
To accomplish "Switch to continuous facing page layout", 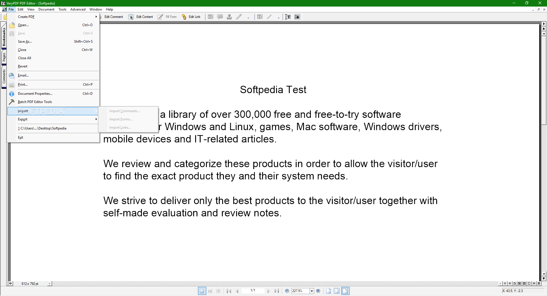I will (x=219, y=291).
